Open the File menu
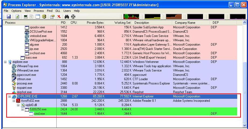 [x=6, y=11]
